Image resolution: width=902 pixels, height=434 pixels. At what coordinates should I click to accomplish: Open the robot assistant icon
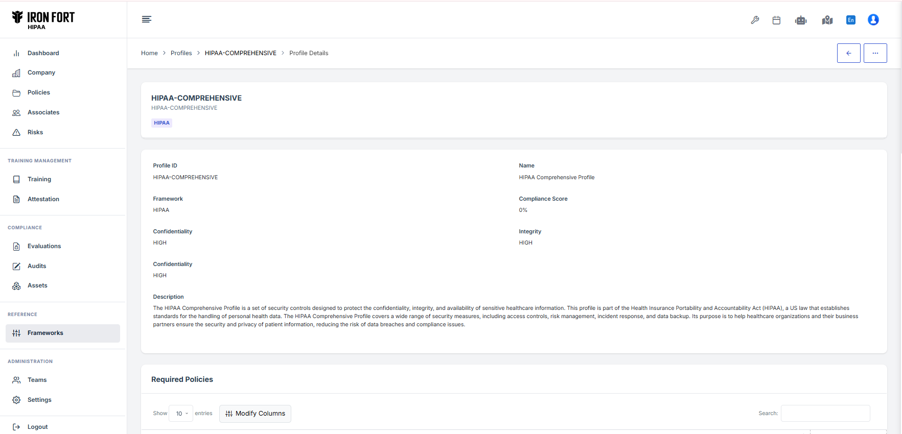pos(801,20)
